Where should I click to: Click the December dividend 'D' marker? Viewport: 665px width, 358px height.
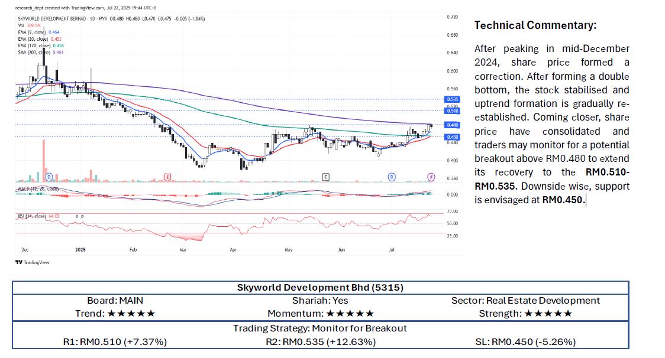pyautogui.click(x=49, y=177)
